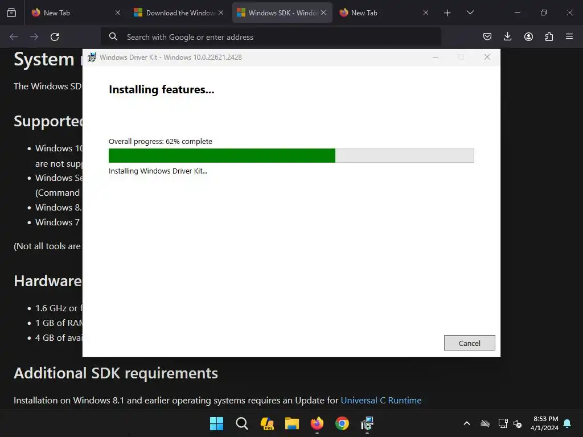Screen dimensions: 583x437
Task: Click the green overall progress bar
Action: pos(291,156)
